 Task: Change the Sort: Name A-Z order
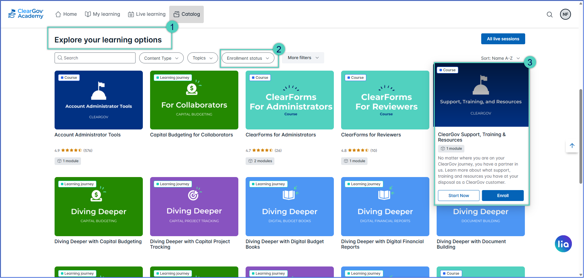coord(500,58)
